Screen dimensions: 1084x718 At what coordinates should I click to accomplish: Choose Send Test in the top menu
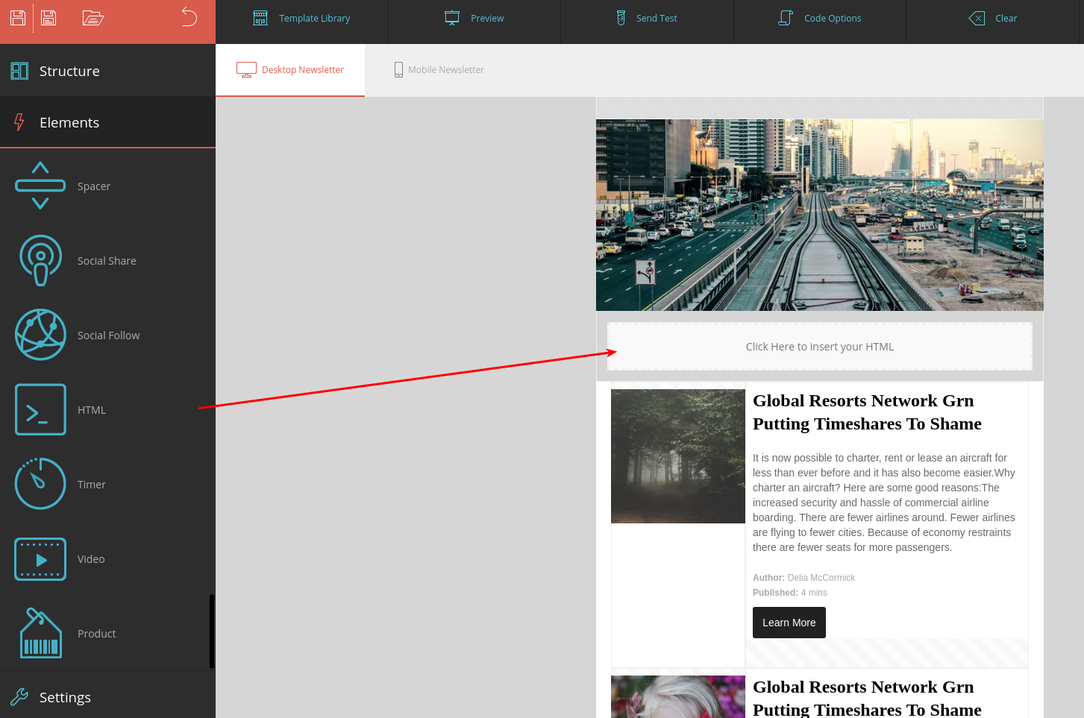(x=647, y=19)
